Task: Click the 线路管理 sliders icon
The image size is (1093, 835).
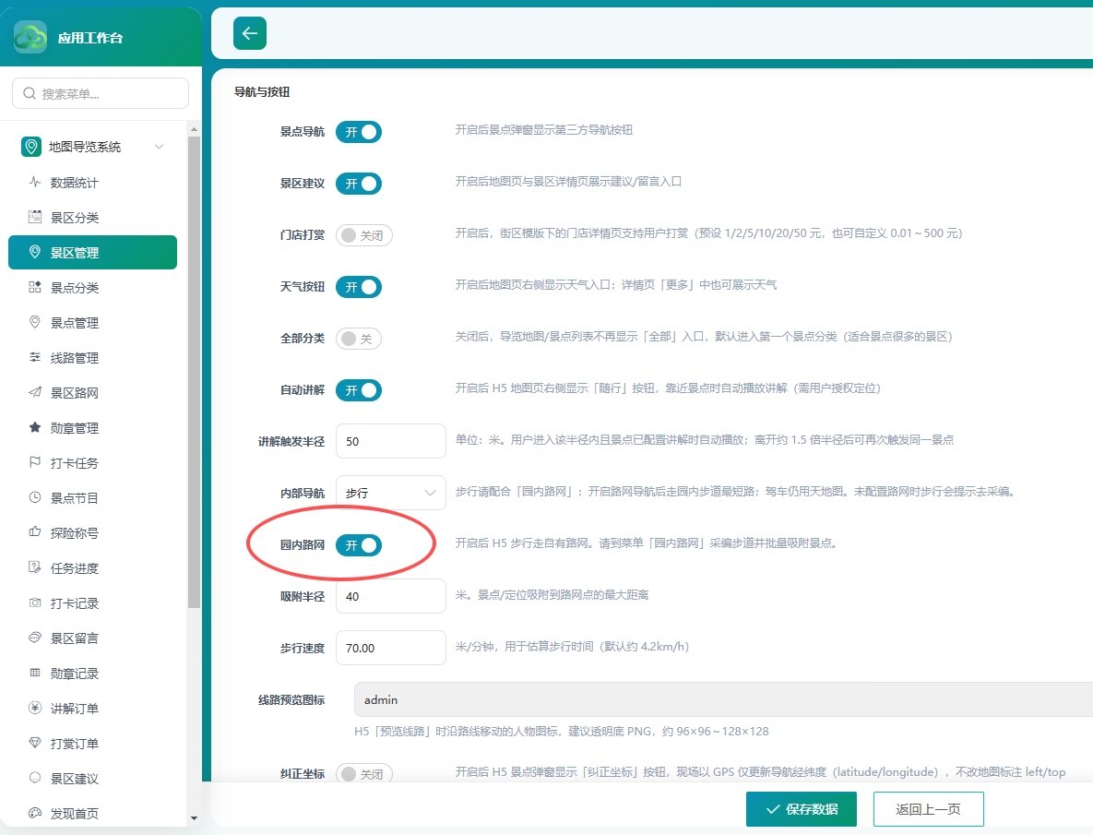Action: (35, 357)
